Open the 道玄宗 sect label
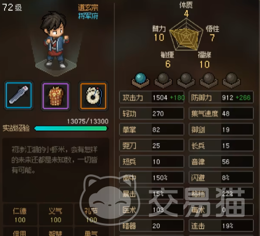260x236 pixels. tap(88, 8)
